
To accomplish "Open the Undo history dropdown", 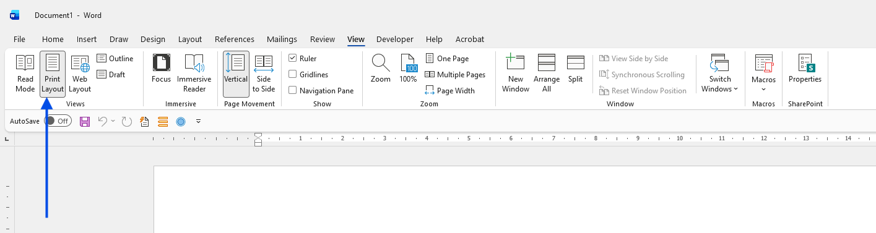I will coord(113,121).
